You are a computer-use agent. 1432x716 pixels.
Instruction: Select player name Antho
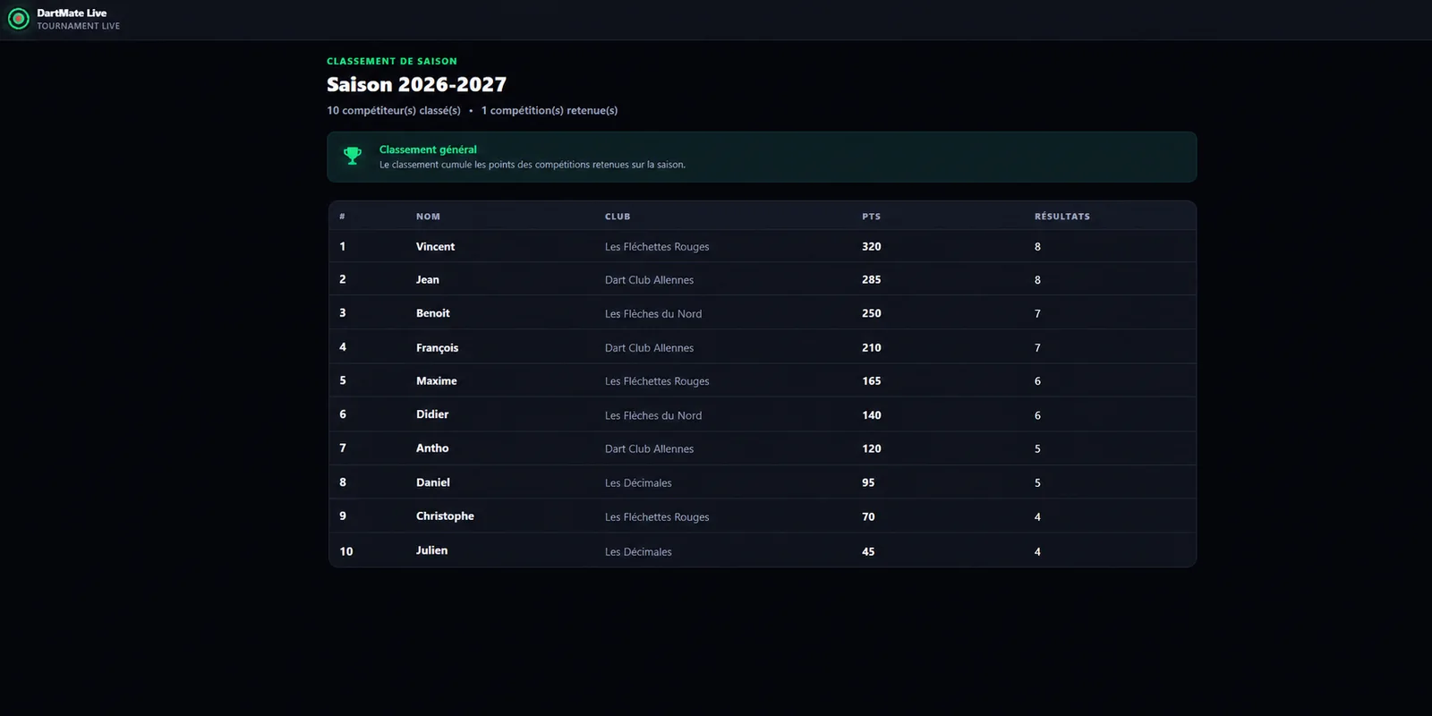(432, 448)
